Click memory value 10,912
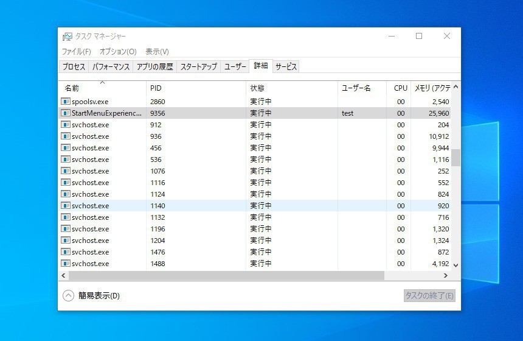This screenshot has width=523, height=341. point(438,136)
